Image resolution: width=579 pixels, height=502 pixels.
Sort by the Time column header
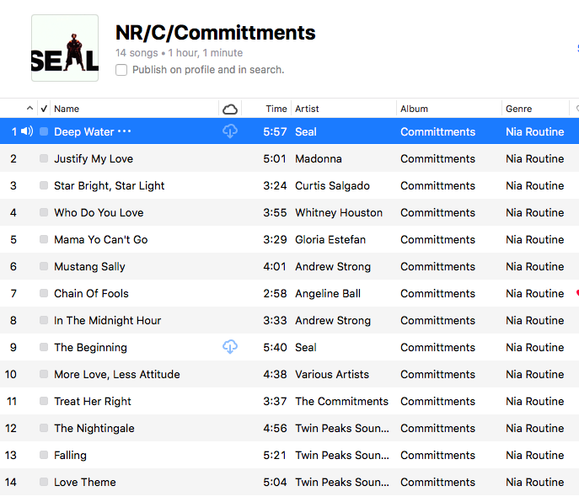[x=276, y=109]
